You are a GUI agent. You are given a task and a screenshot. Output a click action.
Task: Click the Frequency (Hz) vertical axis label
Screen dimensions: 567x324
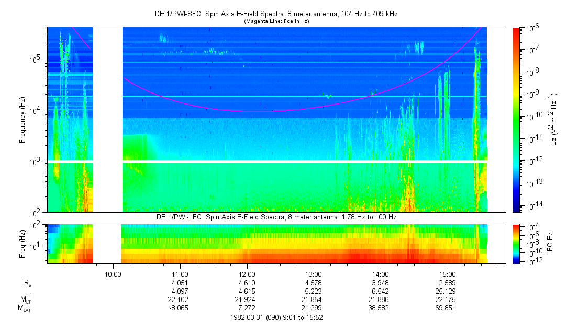[x=23, y=119]
